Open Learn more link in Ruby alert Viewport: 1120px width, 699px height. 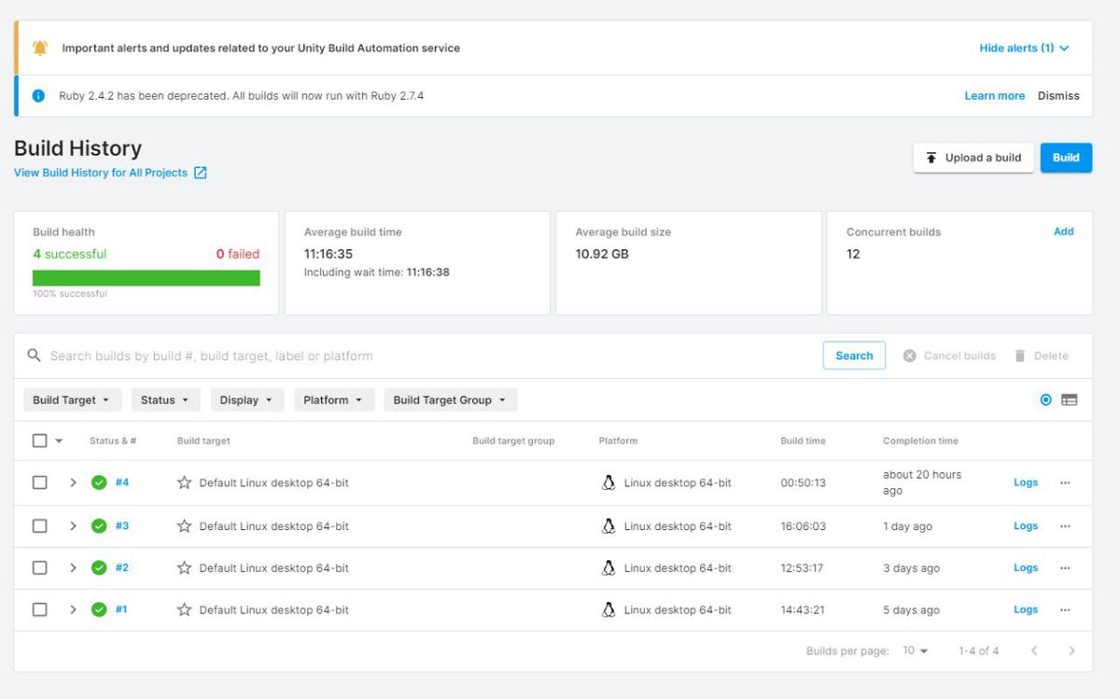tap(995, 96)
